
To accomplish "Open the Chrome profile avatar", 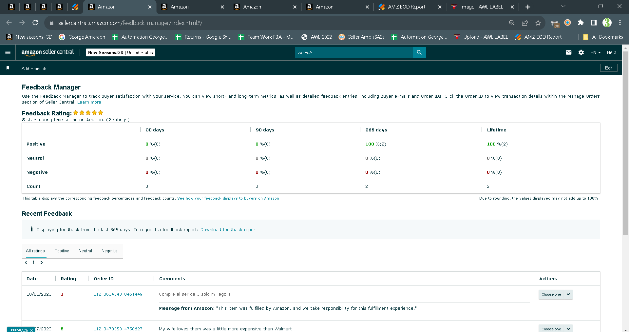I will click(x=607, y=23).
